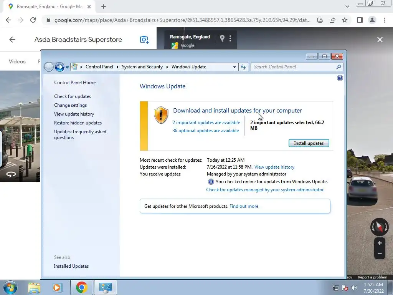Screen dimensions: 393x295
Task: Open Updates: frequently asked questions
Action: pos(80,134)
